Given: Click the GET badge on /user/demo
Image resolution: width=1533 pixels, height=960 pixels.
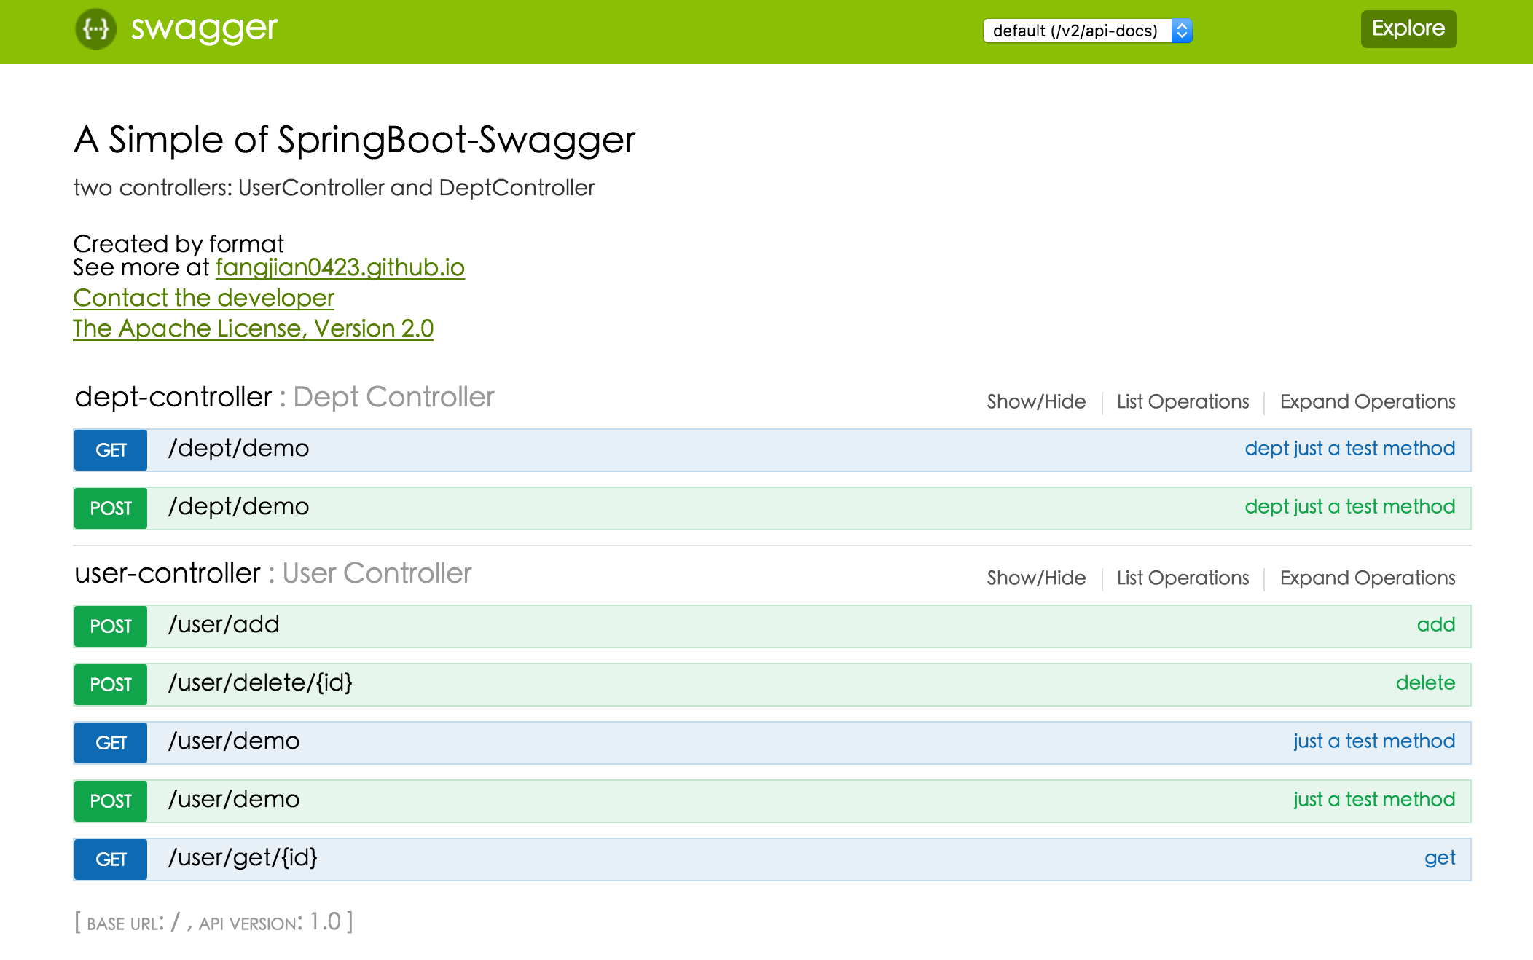Looking at the screenshot, I should tap(109, 742).
